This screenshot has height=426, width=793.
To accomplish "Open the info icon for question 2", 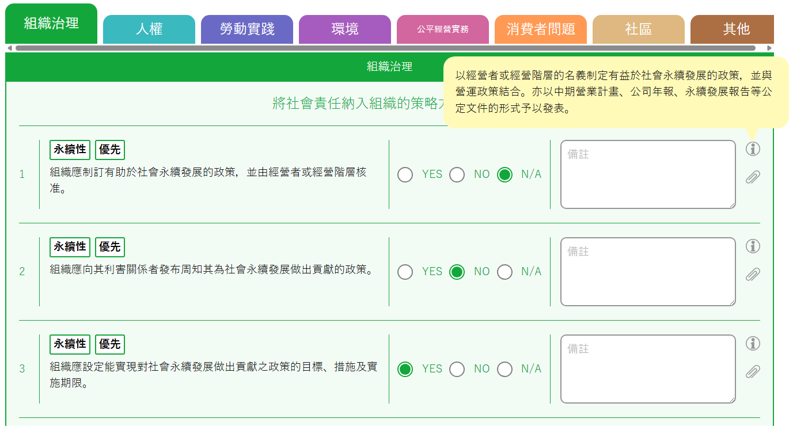I will click(x=753, y=246).
